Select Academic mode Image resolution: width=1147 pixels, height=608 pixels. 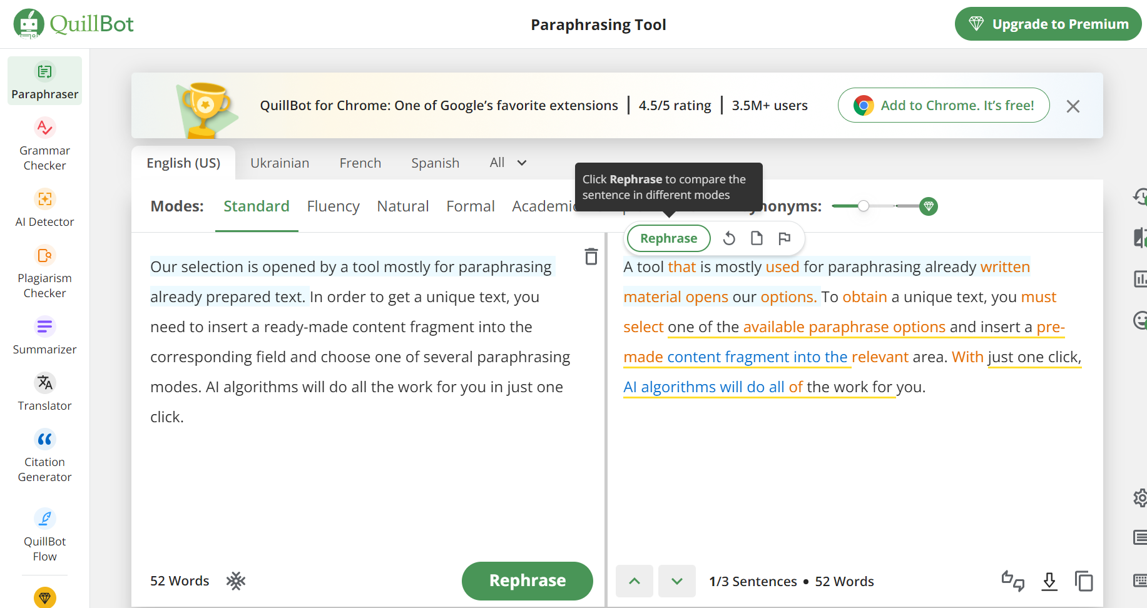(543, 206)
